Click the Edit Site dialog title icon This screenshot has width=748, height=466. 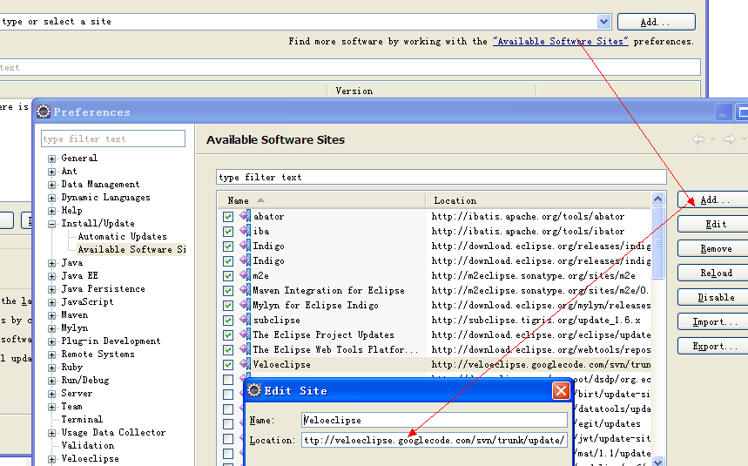coord(254,391)
